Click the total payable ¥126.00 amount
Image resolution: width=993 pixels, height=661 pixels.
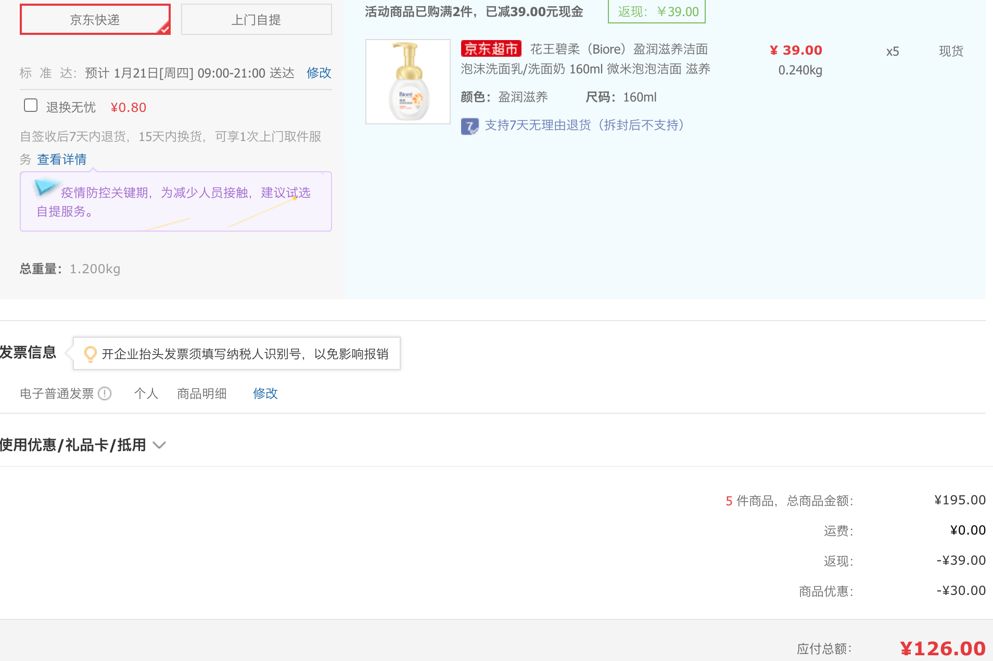[x=943, y=649]
